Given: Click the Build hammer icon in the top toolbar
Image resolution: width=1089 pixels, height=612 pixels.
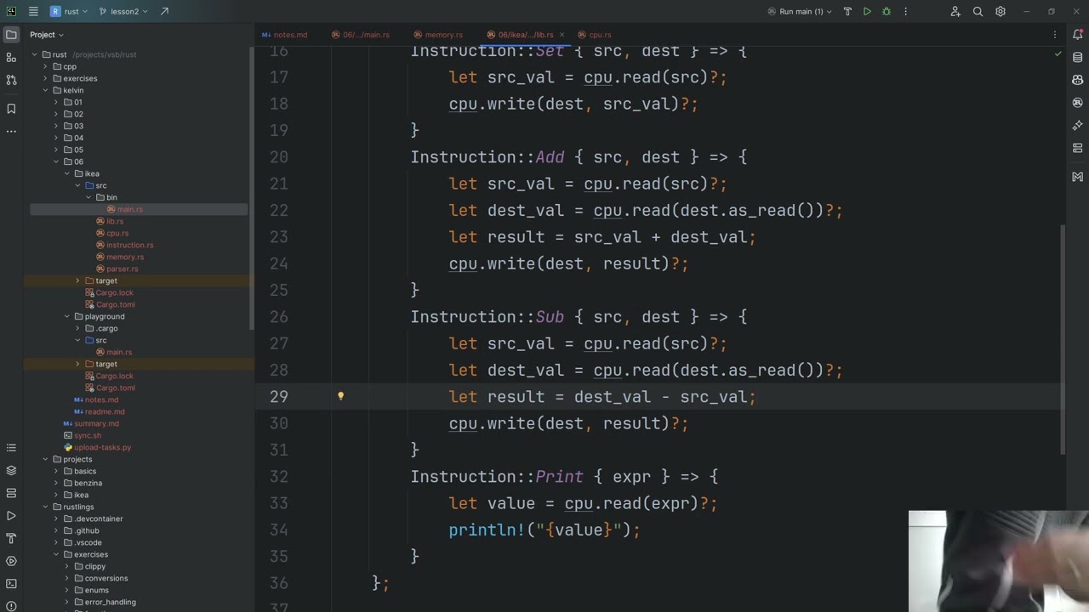Looking at the screenshot, I should point(847,11).
